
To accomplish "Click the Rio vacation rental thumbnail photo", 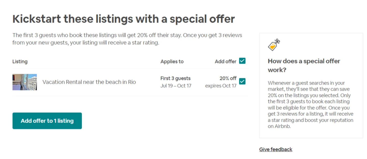I will pyautogui.click(x=25, y=82).
